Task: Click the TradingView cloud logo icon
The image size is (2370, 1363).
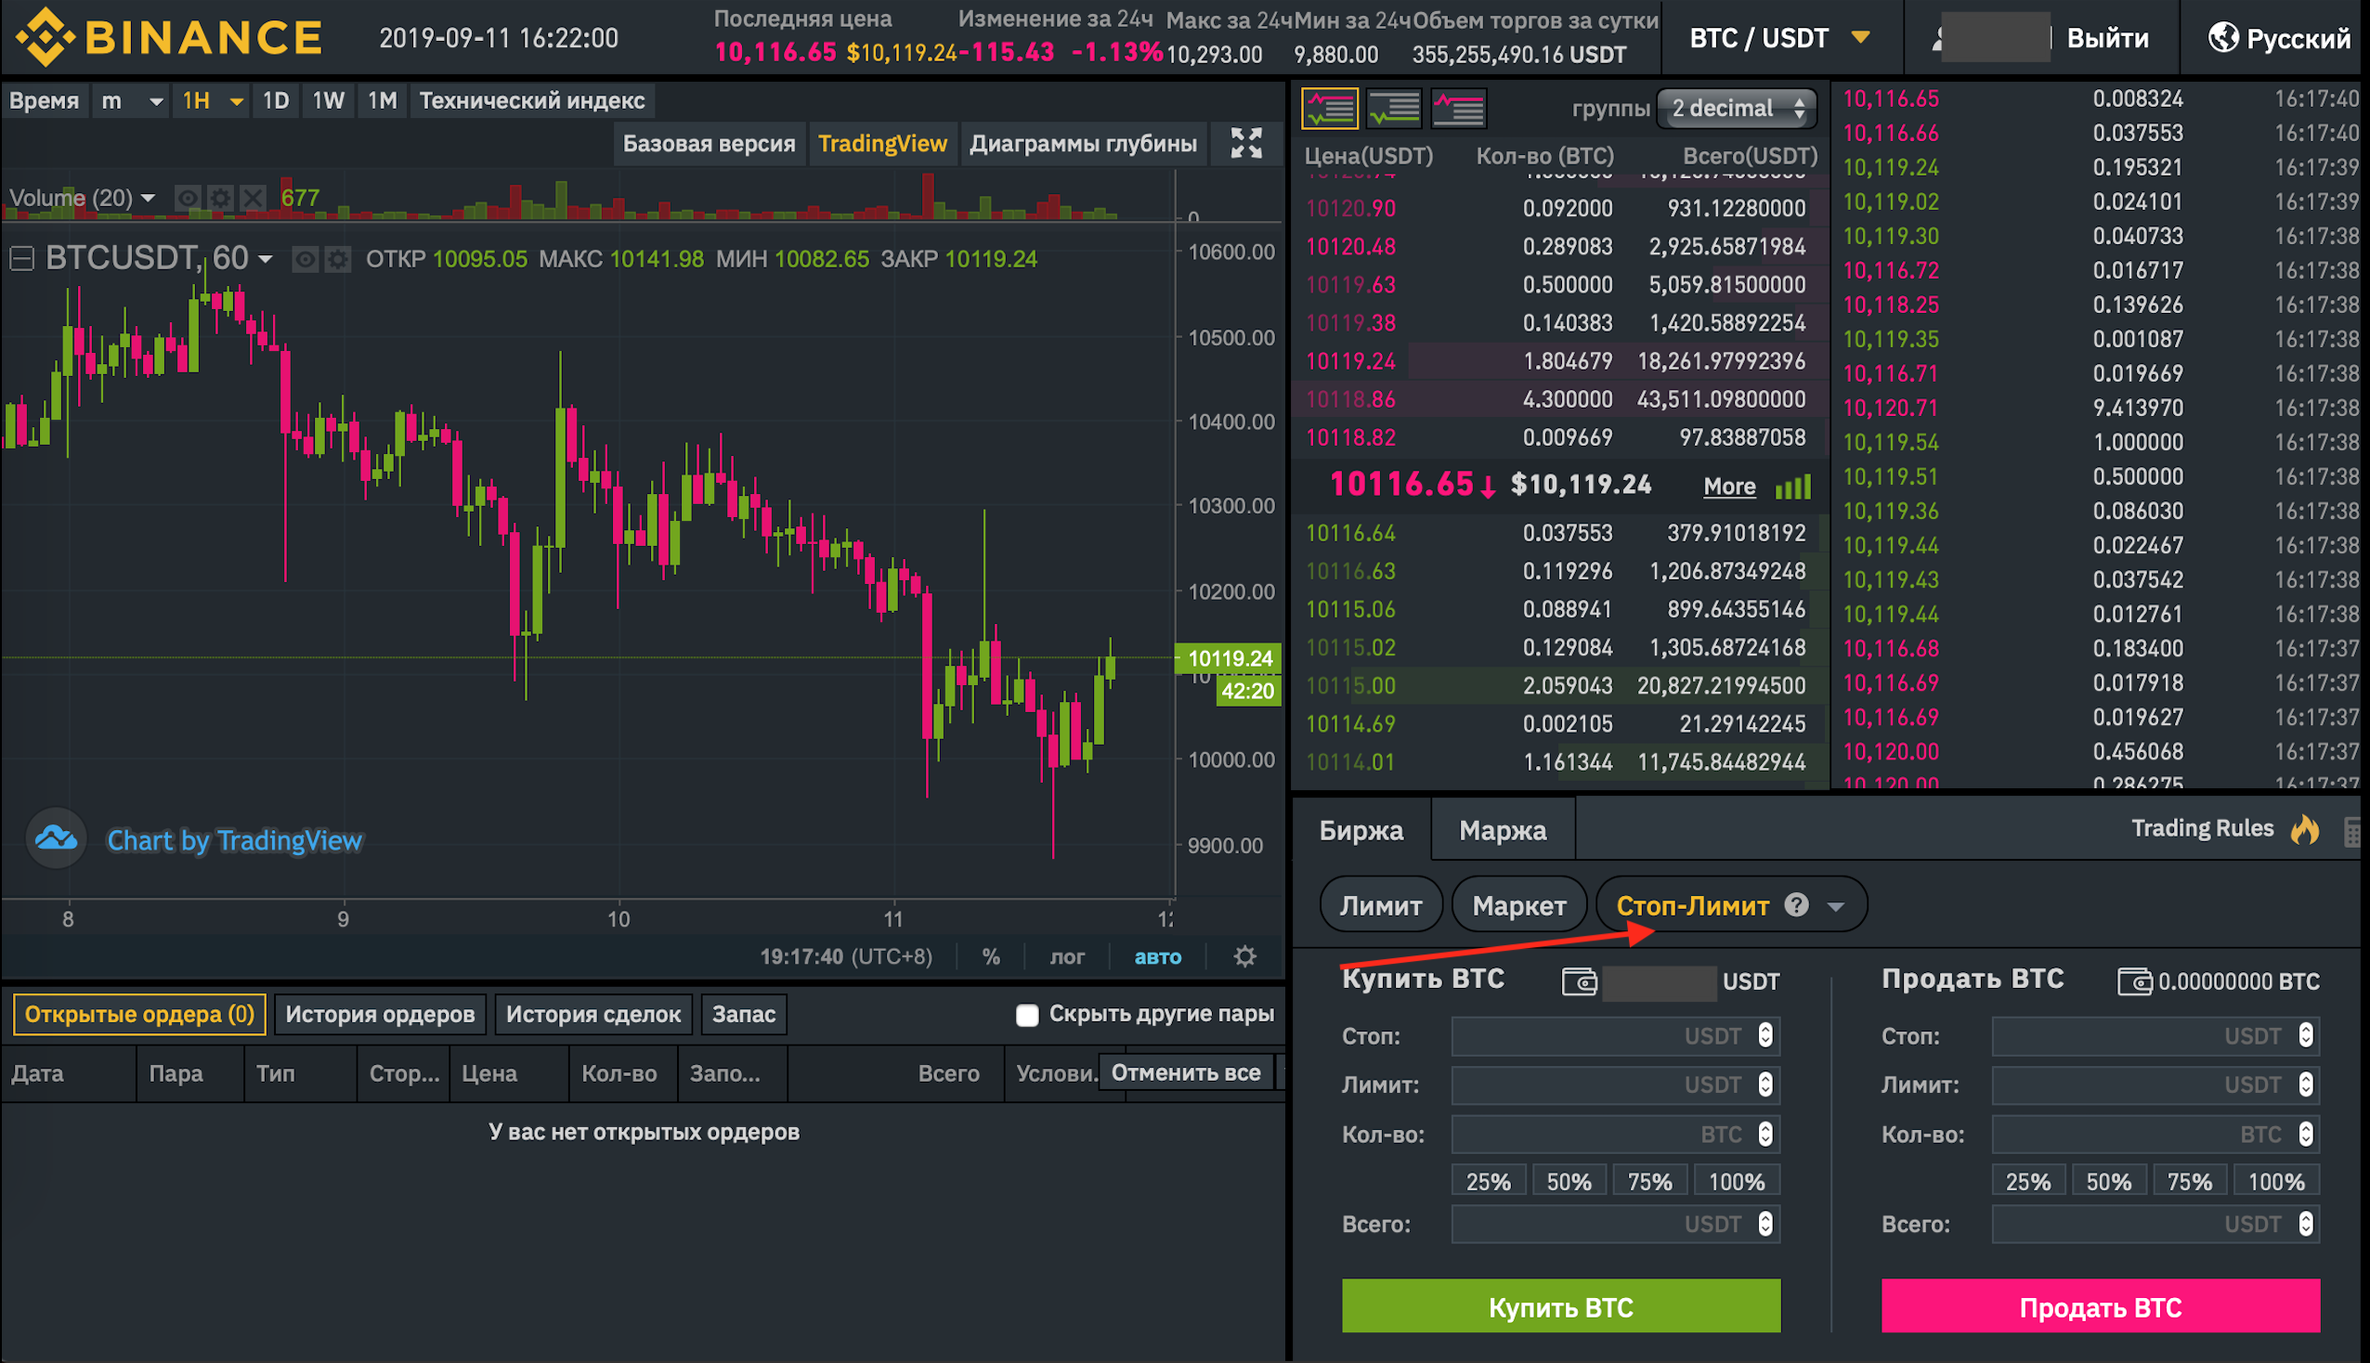Action: 56,837
